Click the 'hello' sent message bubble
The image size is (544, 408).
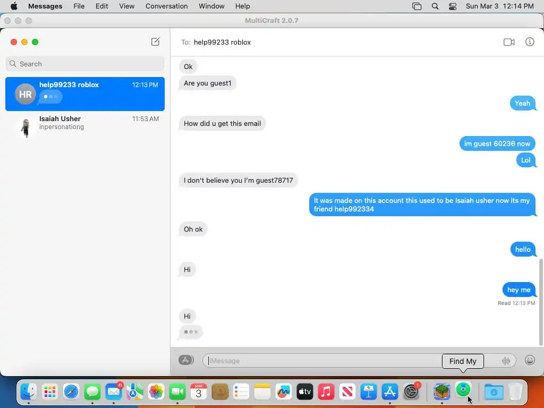point(523,250)
